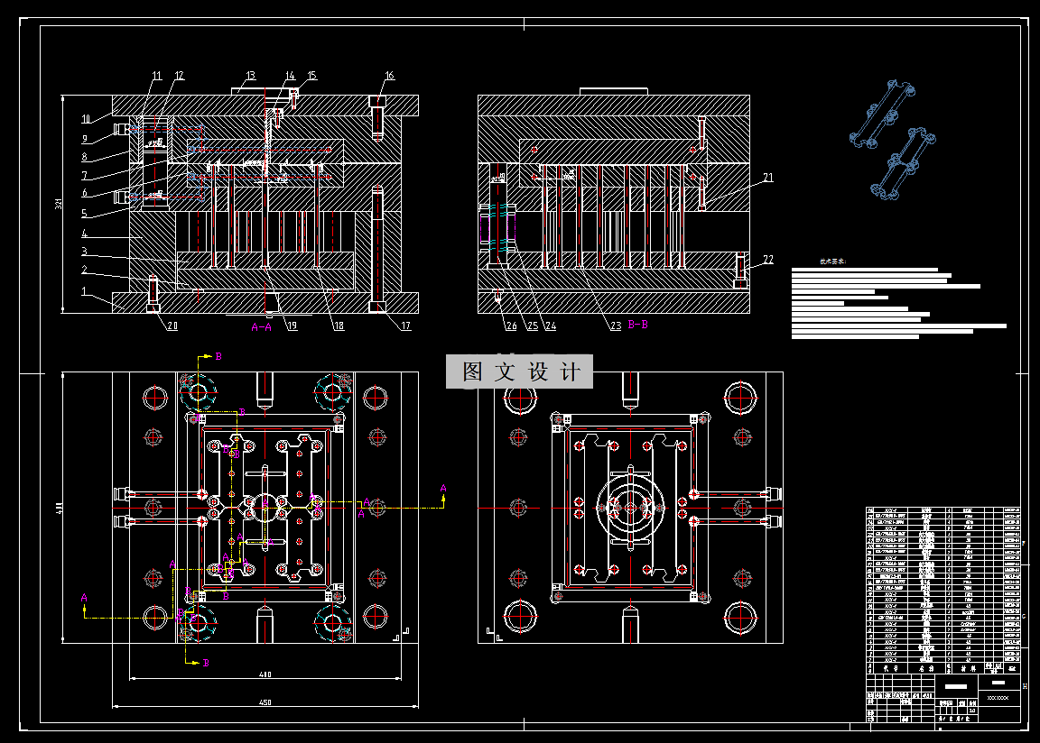Click the magenta B-B section view title
The image size is (1040, 743).
click(x=637, y=325)
